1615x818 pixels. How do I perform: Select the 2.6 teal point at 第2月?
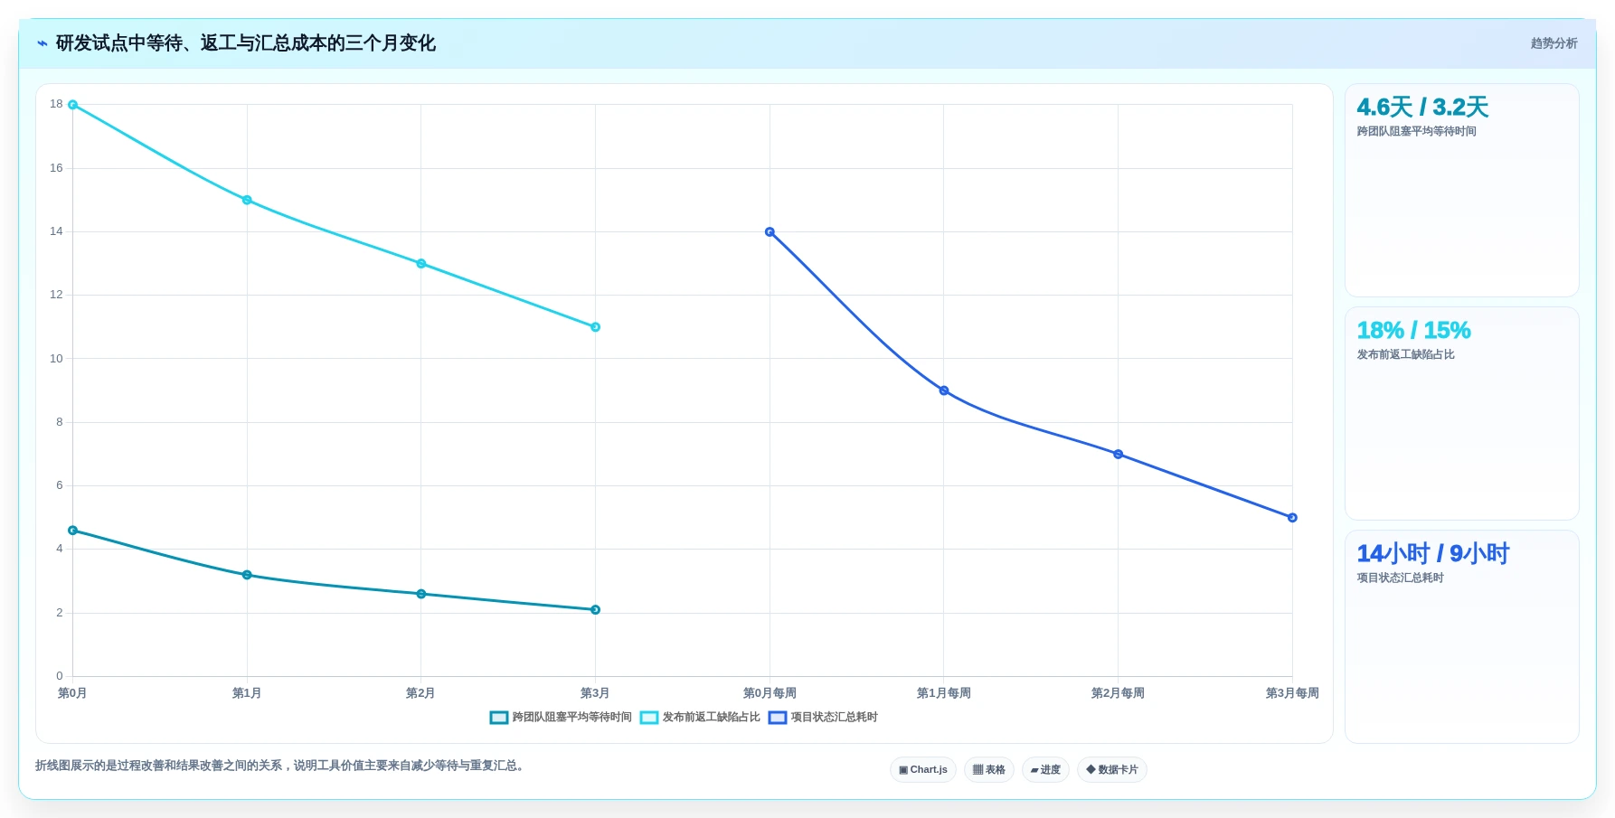pos(421,594)
